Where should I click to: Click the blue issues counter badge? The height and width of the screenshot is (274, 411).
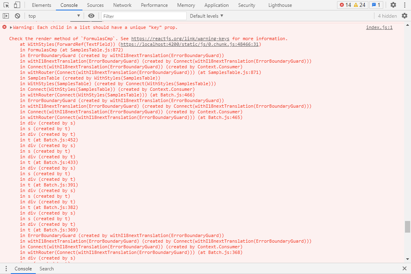coord(376,5)
